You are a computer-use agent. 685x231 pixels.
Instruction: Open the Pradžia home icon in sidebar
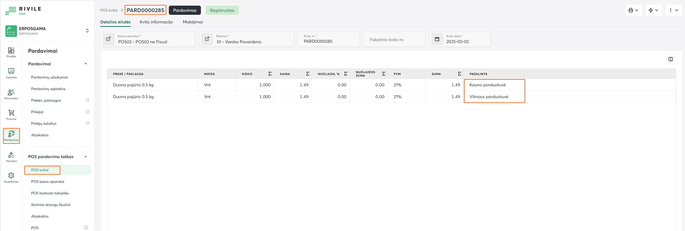pos(11,52)
